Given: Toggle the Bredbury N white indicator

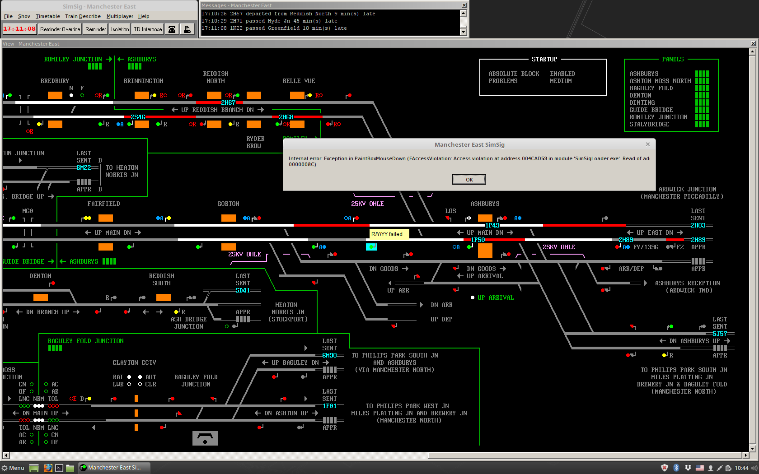Looking at the screenshot, I should click(x=71, y=95).
